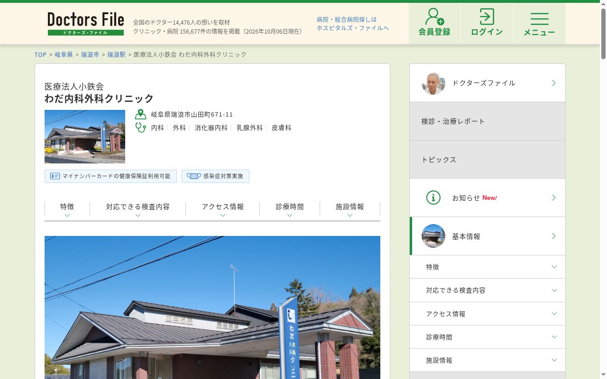Click the わだ内科外科クリニック heading

click(x=99, y=99)
